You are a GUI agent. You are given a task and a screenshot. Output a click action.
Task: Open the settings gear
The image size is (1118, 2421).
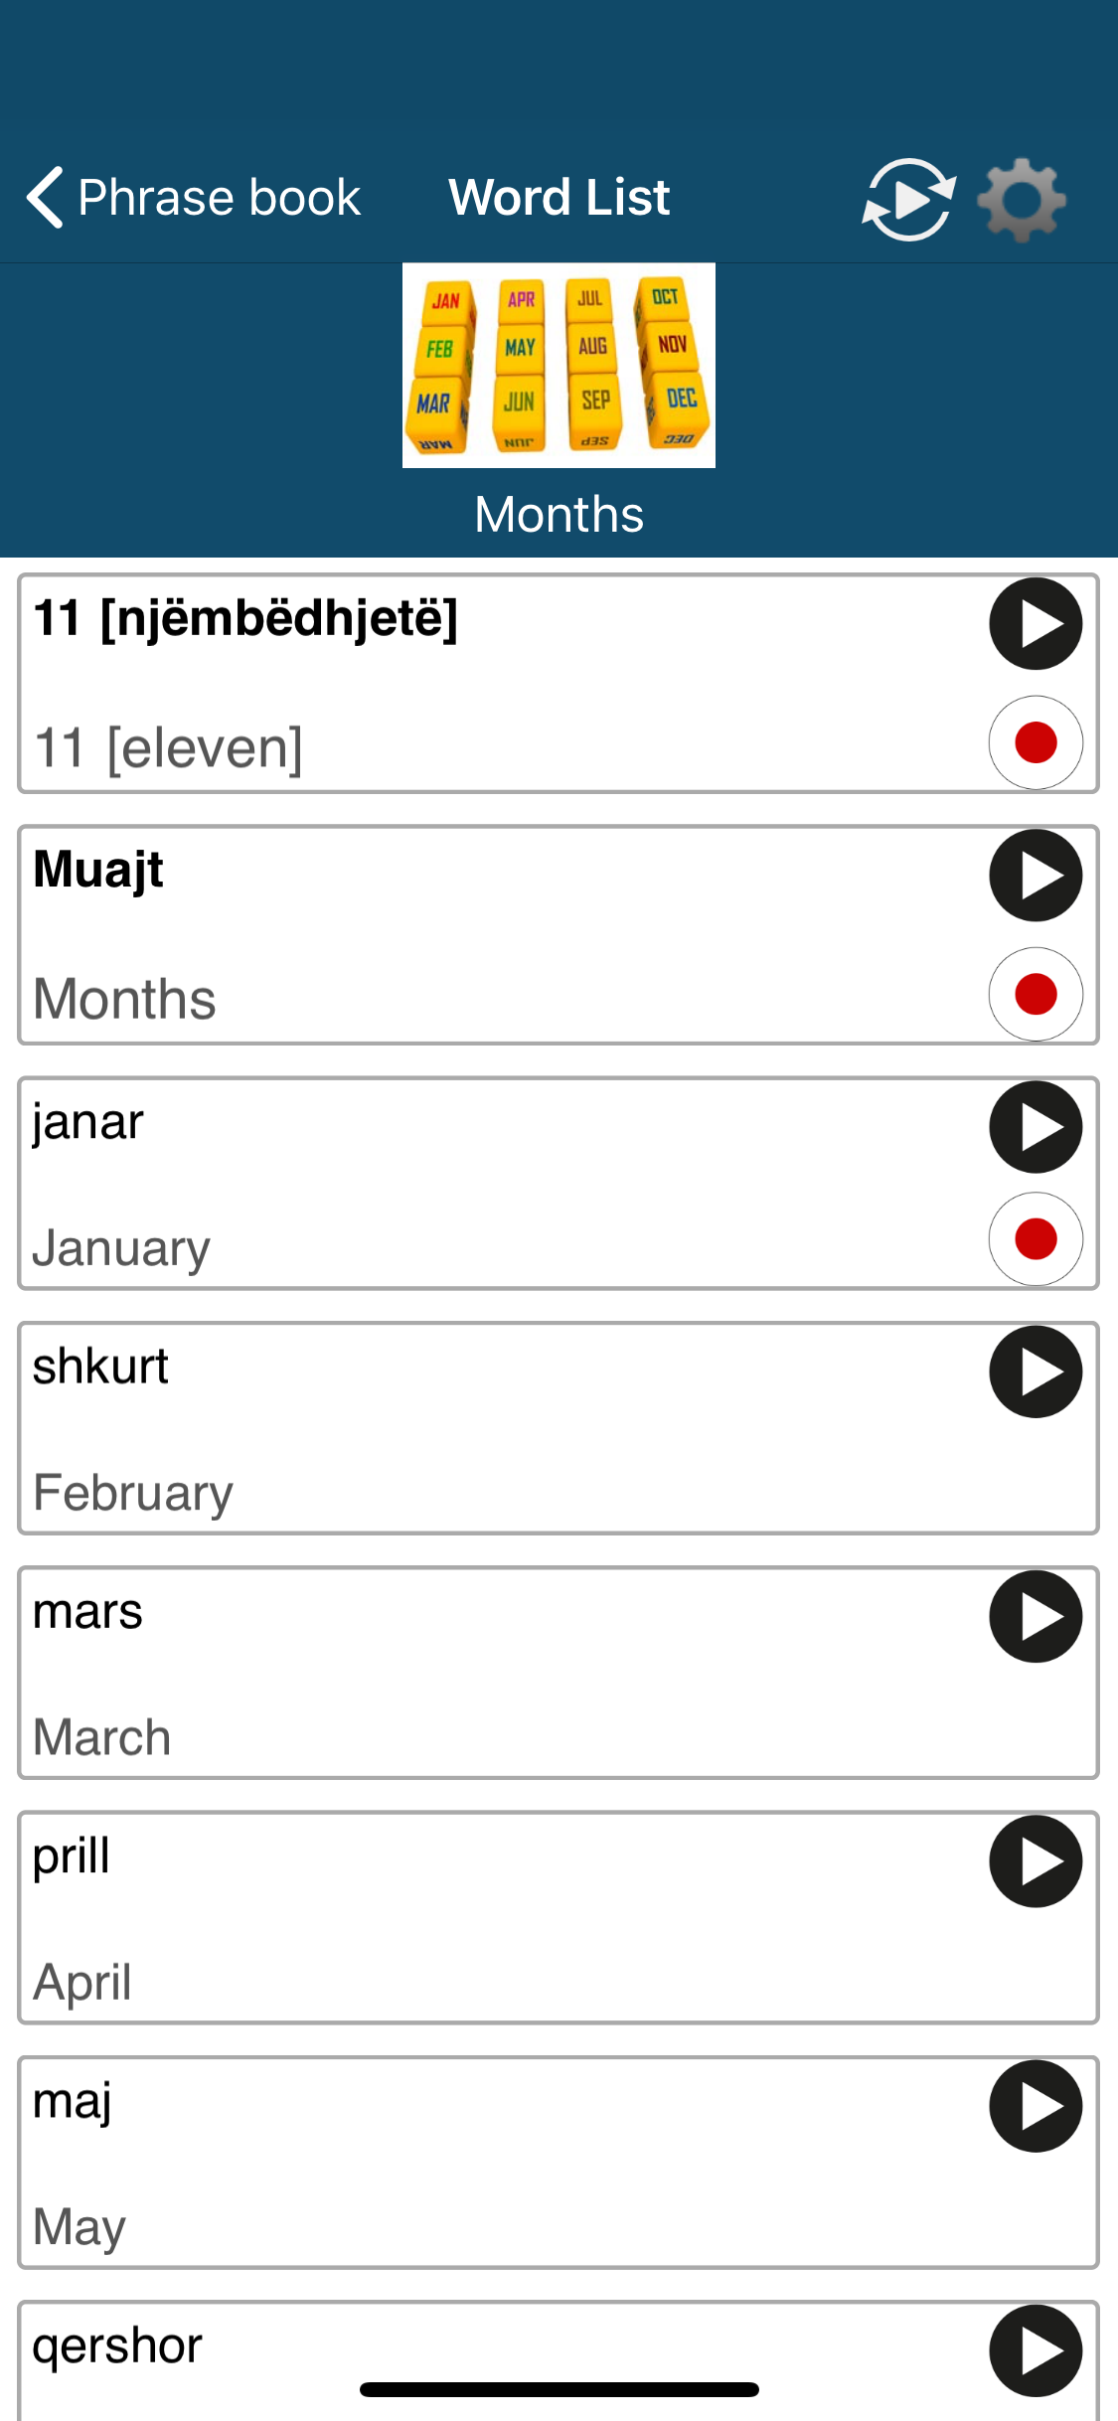click(x=1022, y=200)
